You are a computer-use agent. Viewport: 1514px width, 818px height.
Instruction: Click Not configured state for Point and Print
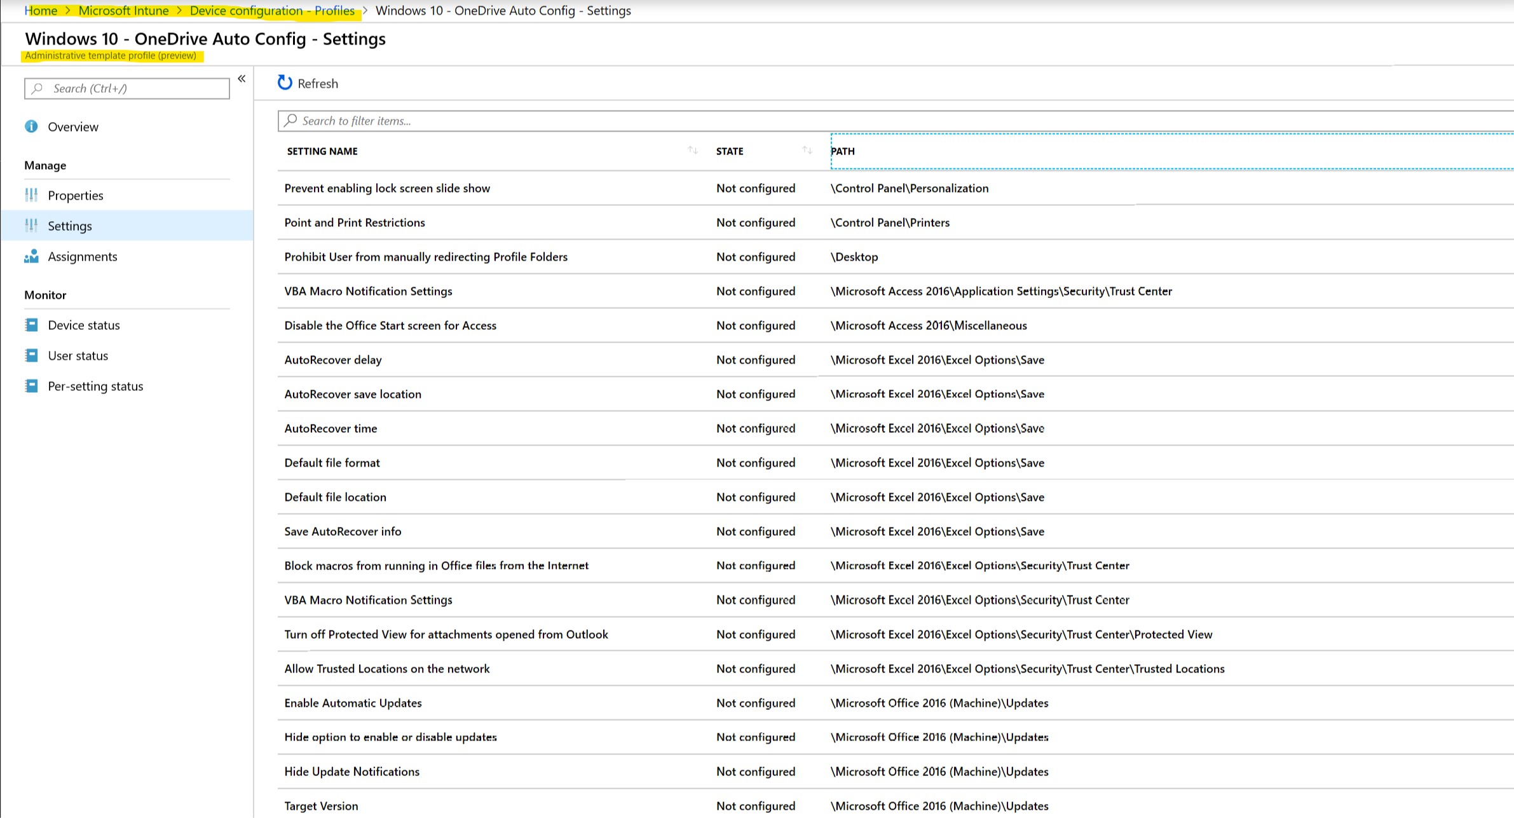coord(756,222)
